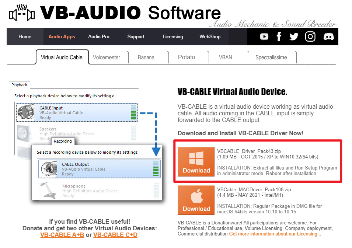352x248 pixels.
Task: Click the Windows Download button
Action: coord(196,162)
